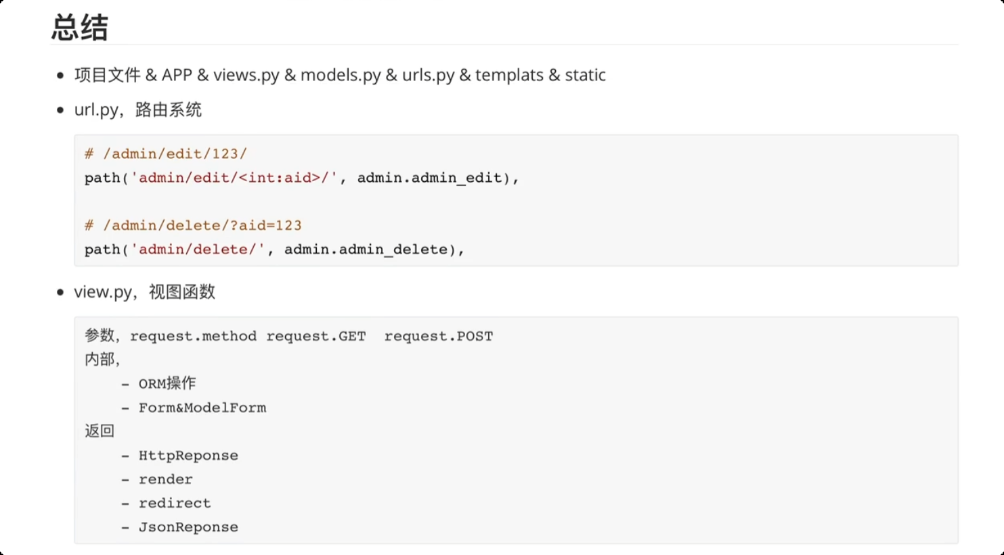1004x555 pixels.
Task: Click the word 'static' in first bullet
Action: tap(585, 75)
